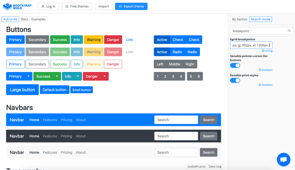295x170 pixels.
Task: Open the custom.scss tab
Action: (196, 166)
